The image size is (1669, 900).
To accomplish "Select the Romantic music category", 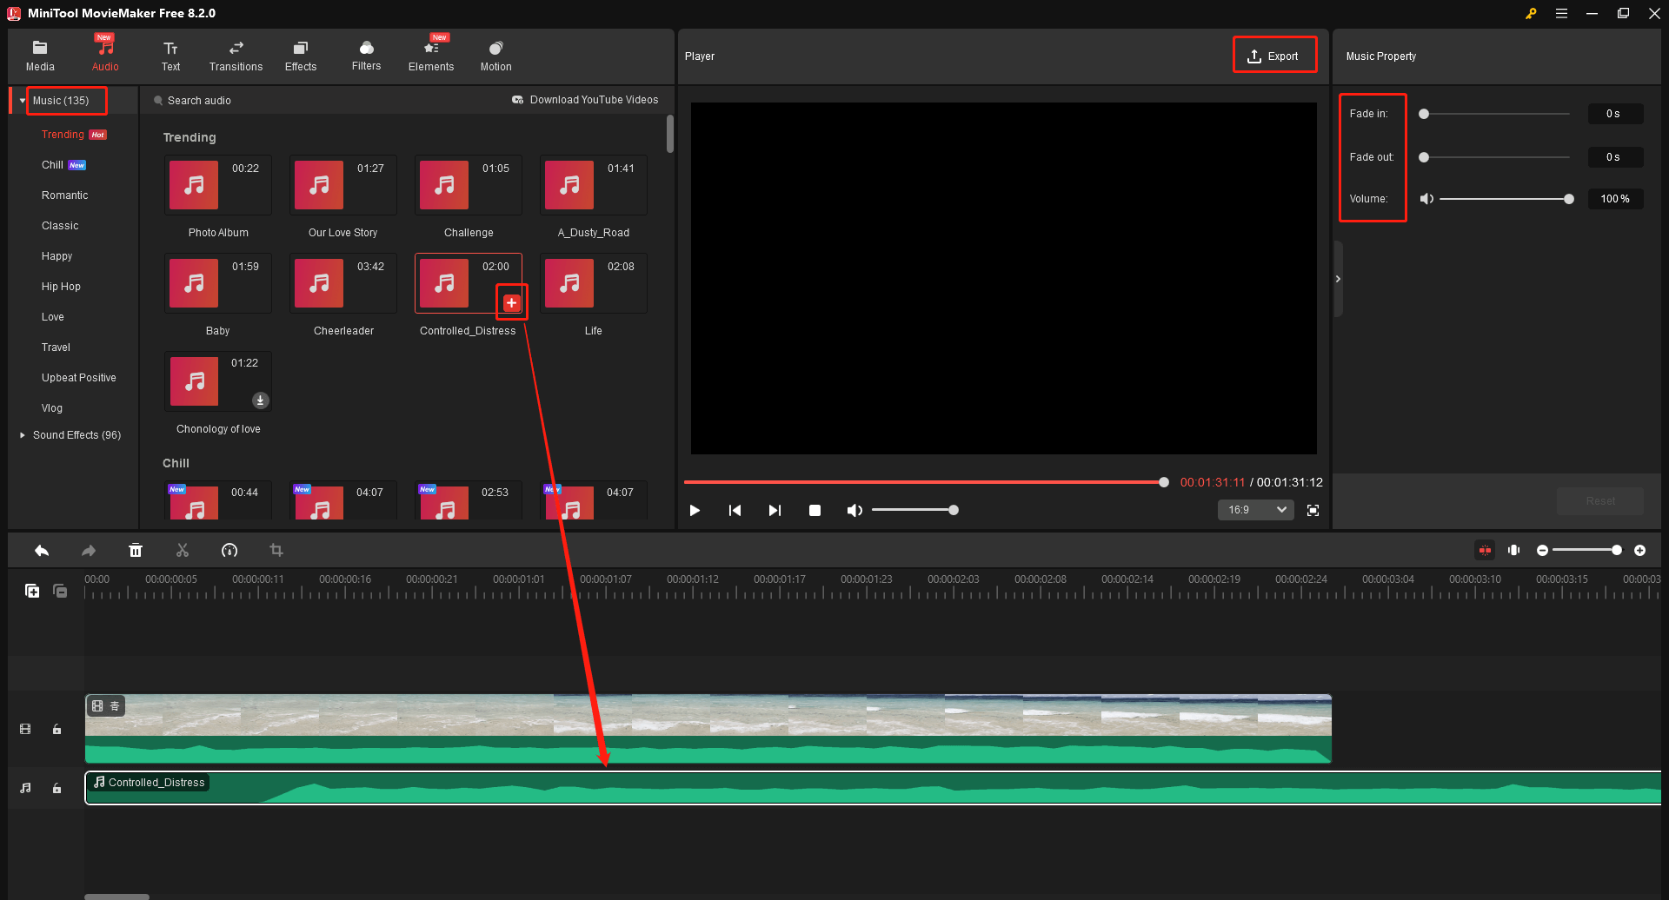I will coord(64,195).
